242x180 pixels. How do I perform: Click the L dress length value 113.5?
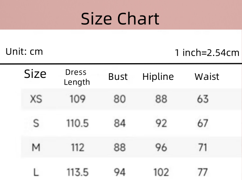point(77,172)
